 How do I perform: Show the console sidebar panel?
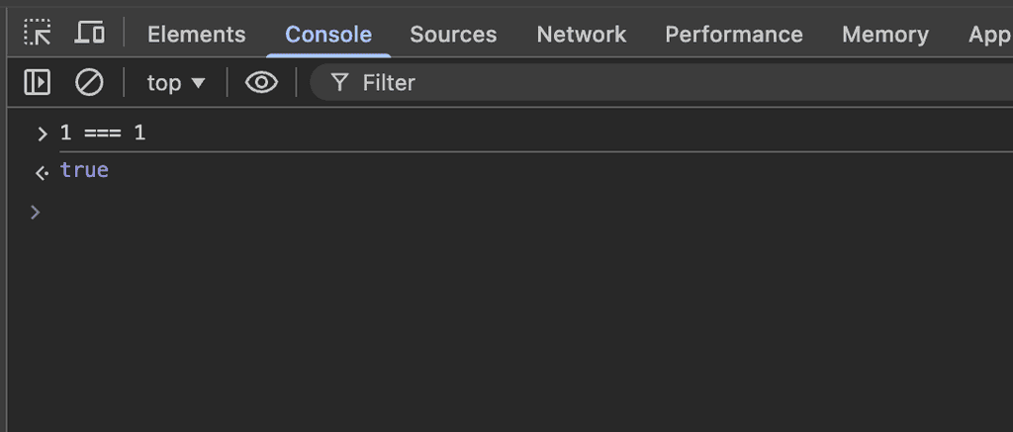point(38,83)
